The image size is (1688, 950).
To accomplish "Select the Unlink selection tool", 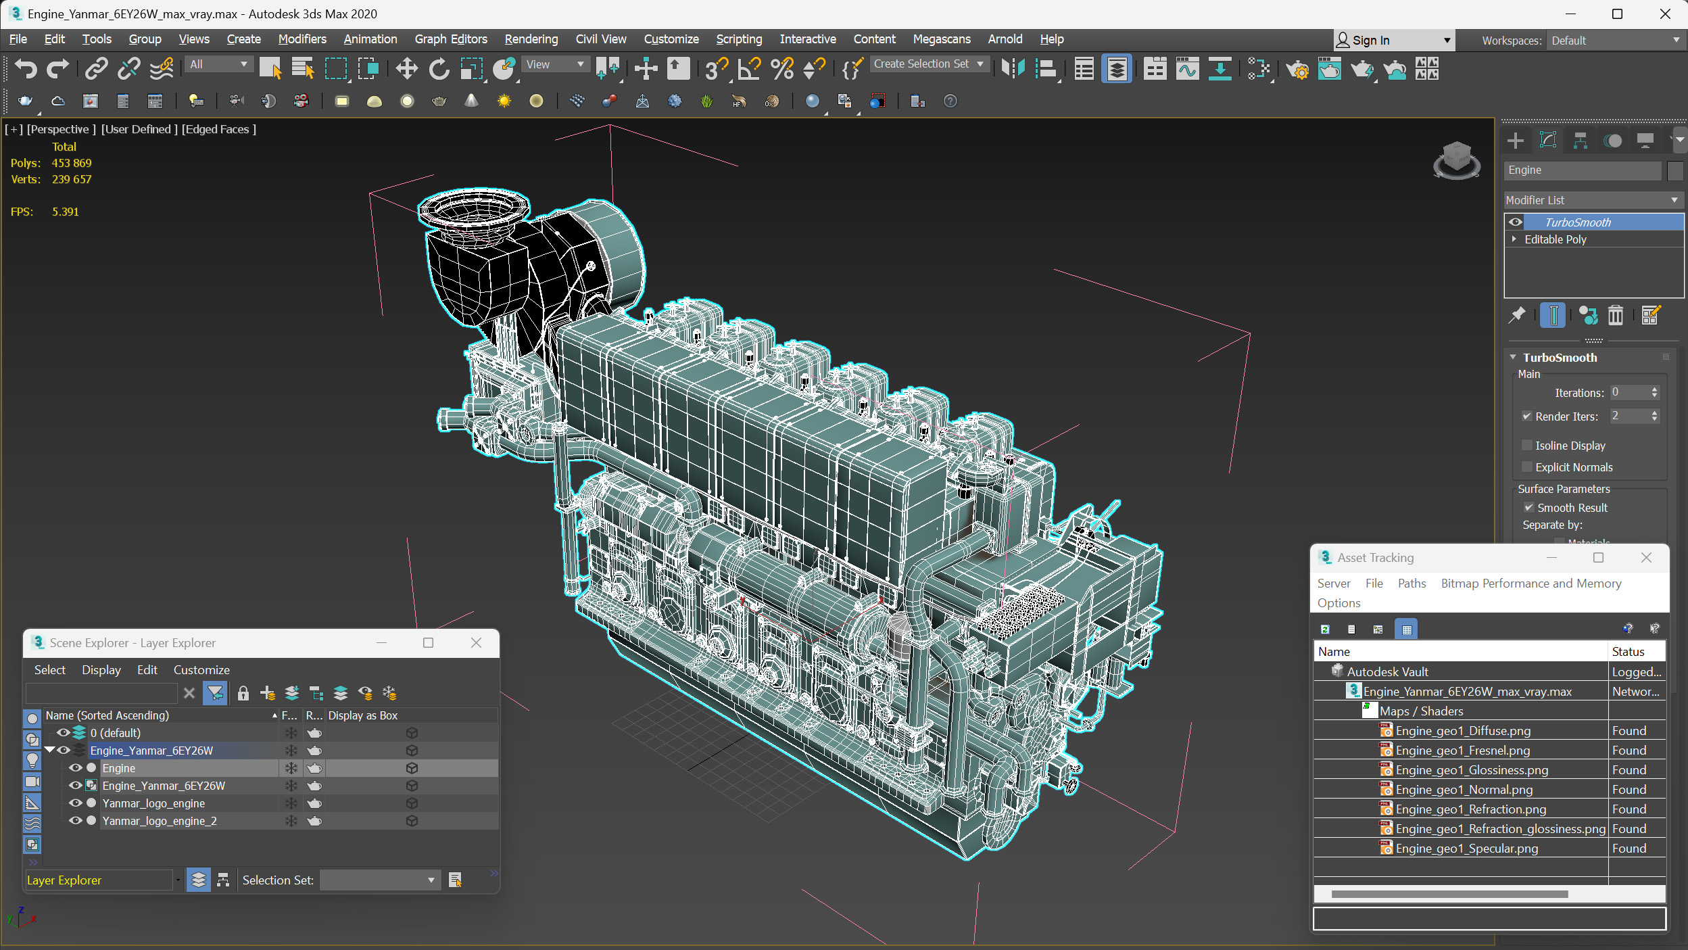I will coord(128,69).
